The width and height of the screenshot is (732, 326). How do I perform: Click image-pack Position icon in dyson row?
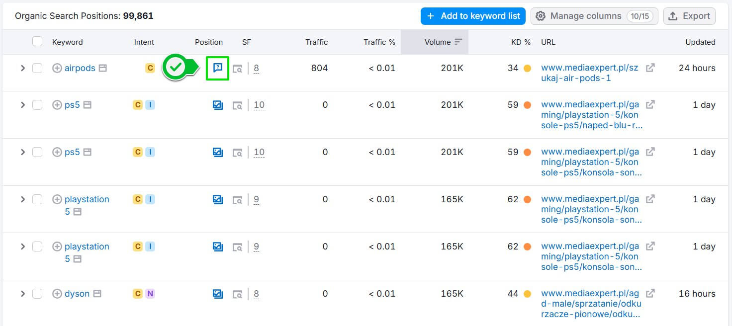click(x=218, y=294)
